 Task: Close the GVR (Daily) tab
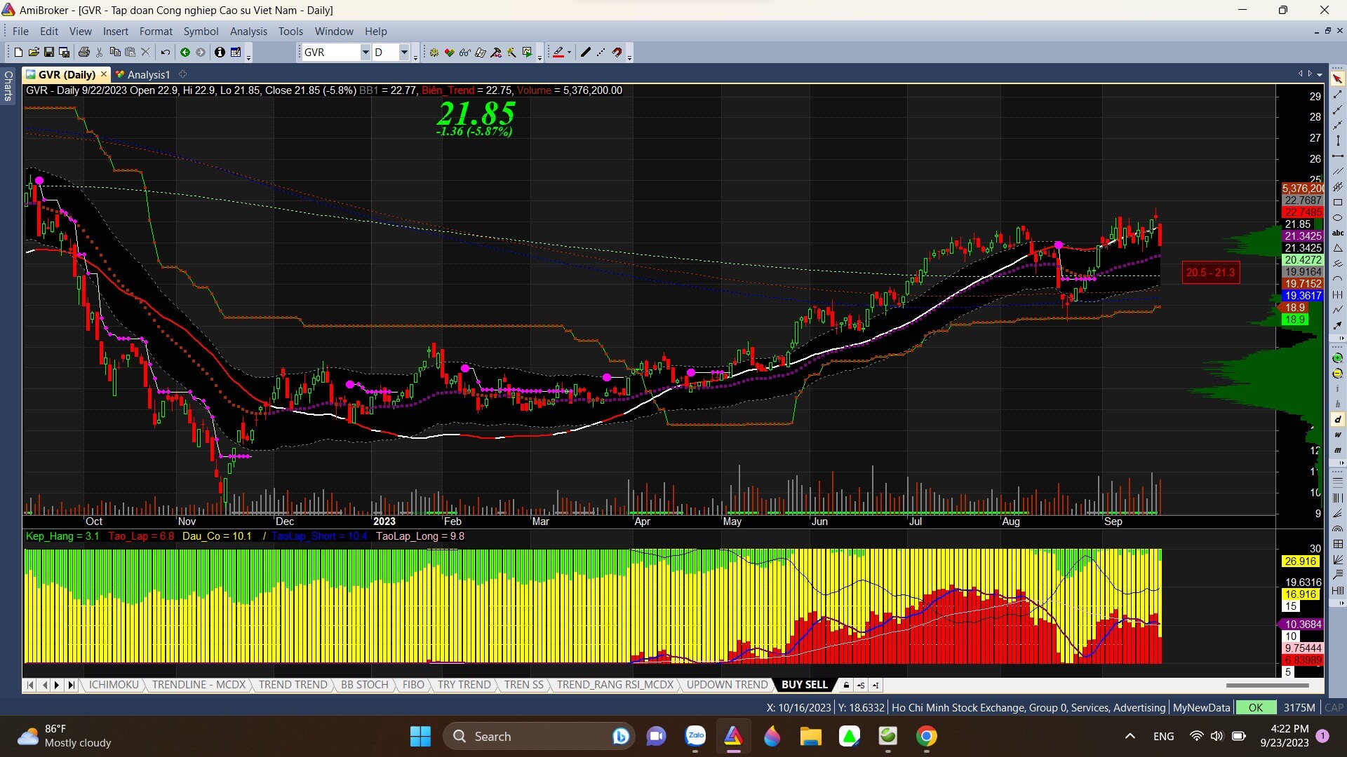pos(104,74)
